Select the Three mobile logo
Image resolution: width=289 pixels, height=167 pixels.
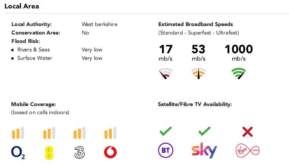[x=80, y=152]
